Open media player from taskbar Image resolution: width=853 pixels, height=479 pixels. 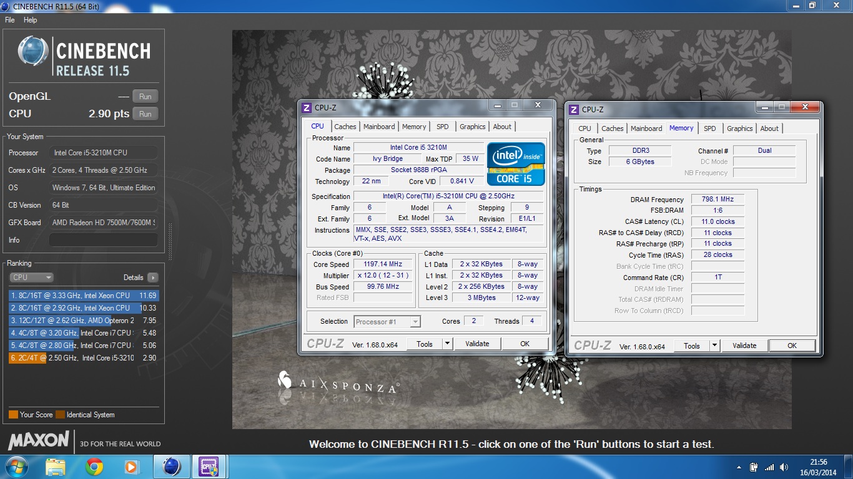pyautogui.click(x=131, y=467)
